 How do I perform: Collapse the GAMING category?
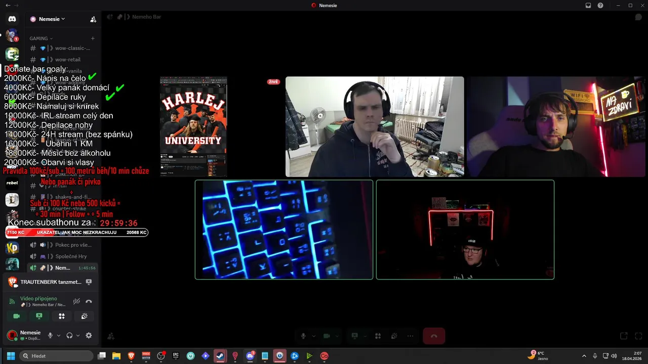[41, 38]
